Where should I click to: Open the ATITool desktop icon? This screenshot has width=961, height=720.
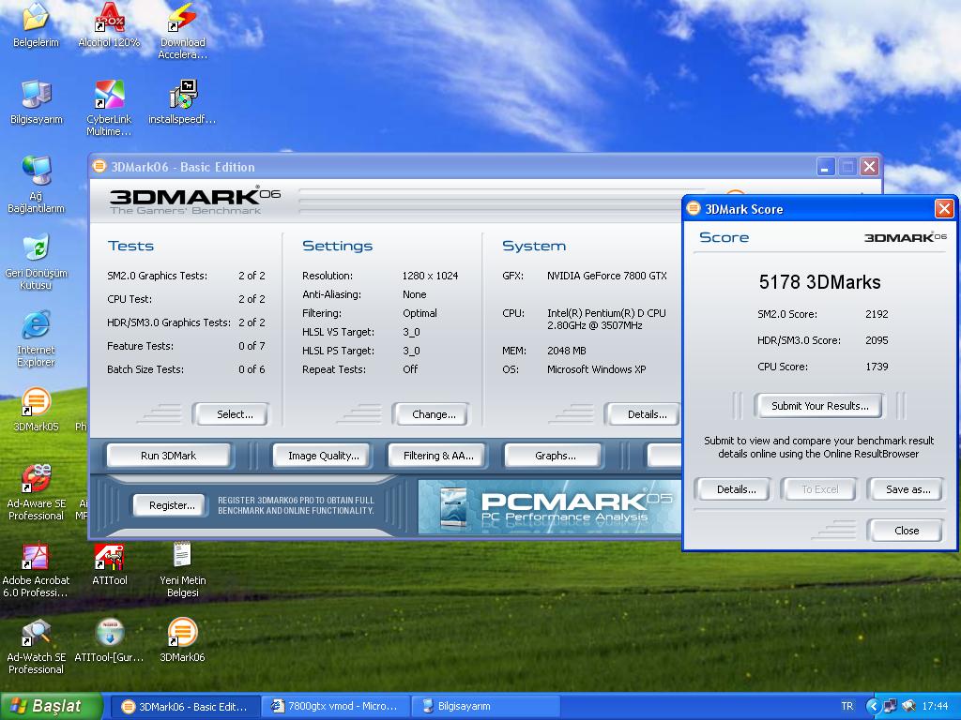(x=109, y=558)
